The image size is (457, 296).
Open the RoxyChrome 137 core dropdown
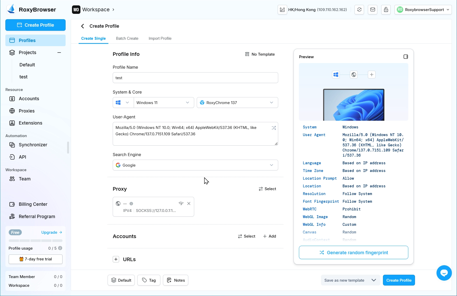pyautogui.click(x=237, y=103)
